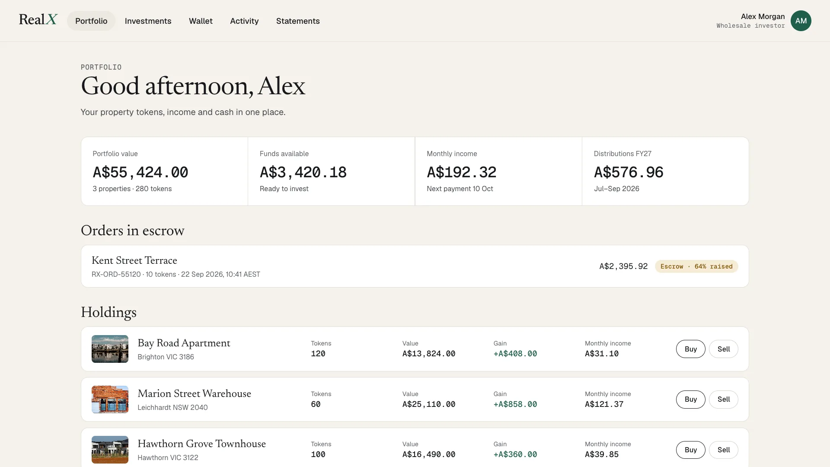Click the Bay Road Apartment title
This screenshot has width=830, height=467.
point(184,343)
